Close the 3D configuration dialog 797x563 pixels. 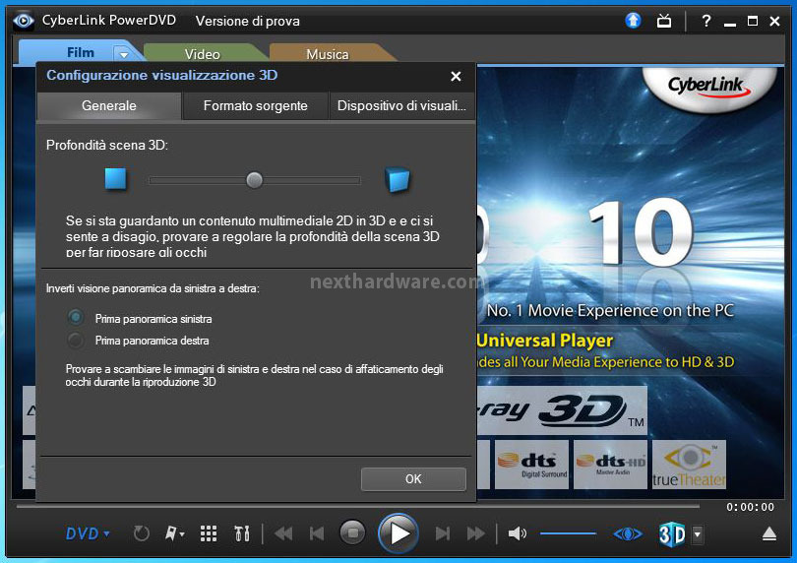(x=456, y=77)
